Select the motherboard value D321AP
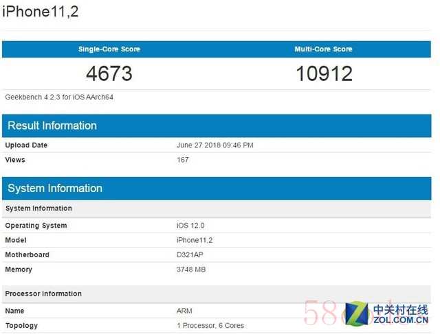This screenshot has height=334, width=440. (190, 254)
